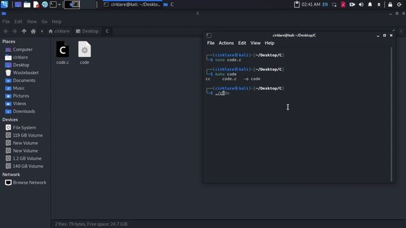Click the terminal window title icon

209,35
